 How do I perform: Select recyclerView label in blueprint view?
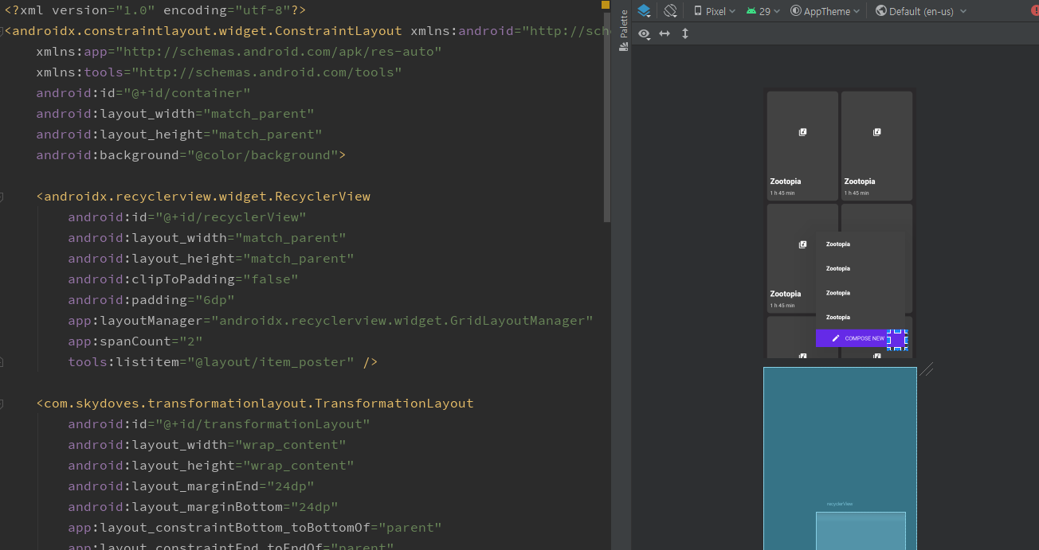click(x=840, y=504)
